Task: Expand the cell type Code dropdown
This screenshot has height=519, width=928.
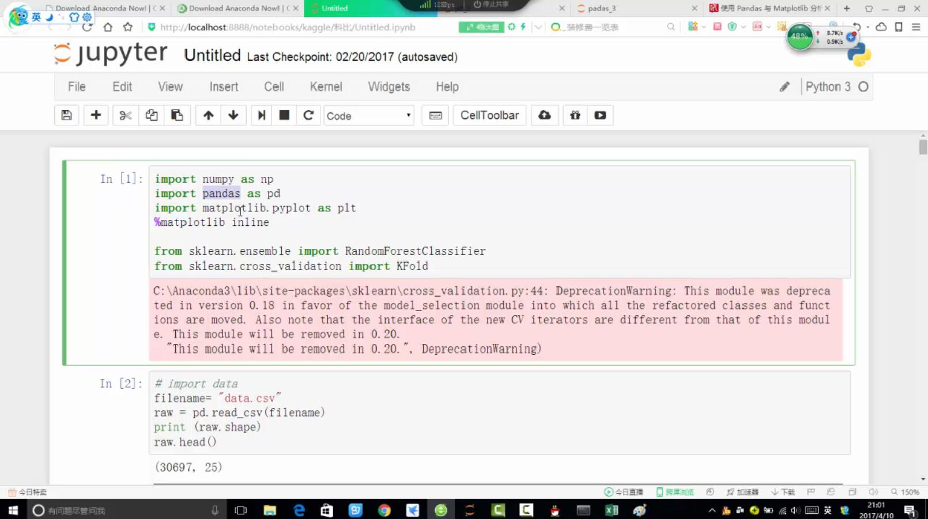Action: [369, 116]
